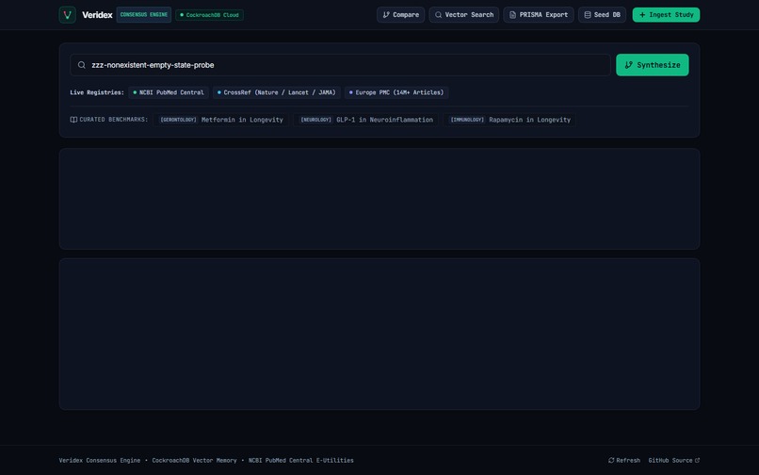Click the CockroachDB Cloud status badge
Screen dimensions: 759x475
210,15
